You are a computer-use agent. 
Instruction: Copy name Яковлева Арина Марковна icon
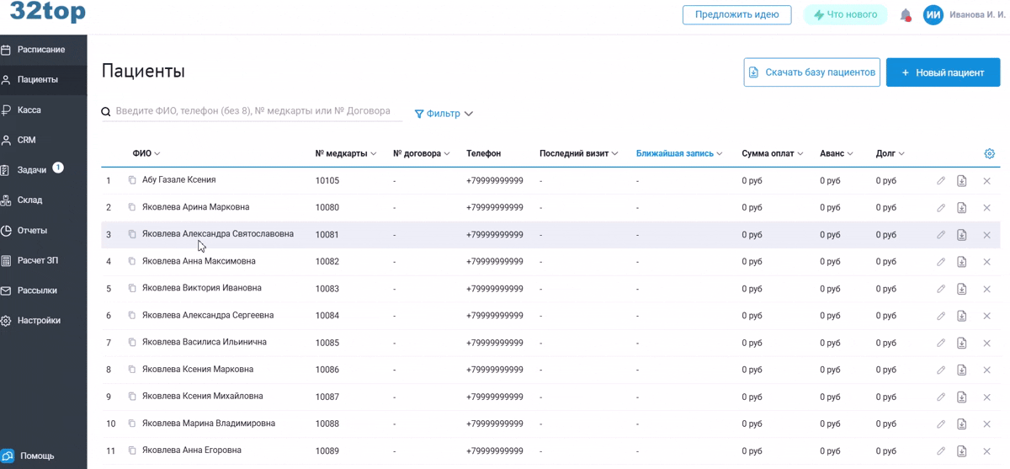[x=132, y=207]
